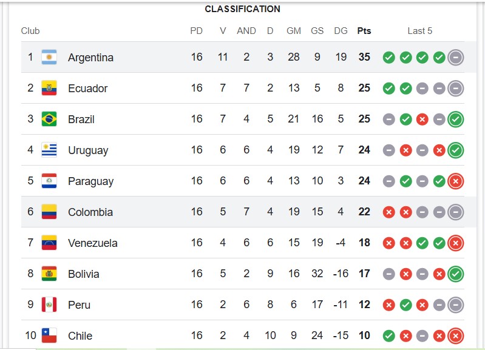Click the CLASSIFICATION heading

pyautogui.click(x=242, y=9)
